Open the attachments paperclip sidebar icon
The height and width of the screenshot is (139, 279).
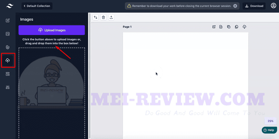pos(8,47)
